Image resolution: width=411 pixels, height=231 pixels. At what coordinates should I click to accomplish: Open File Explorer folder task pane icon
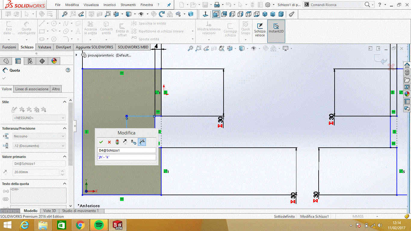[x=407, y=80]
